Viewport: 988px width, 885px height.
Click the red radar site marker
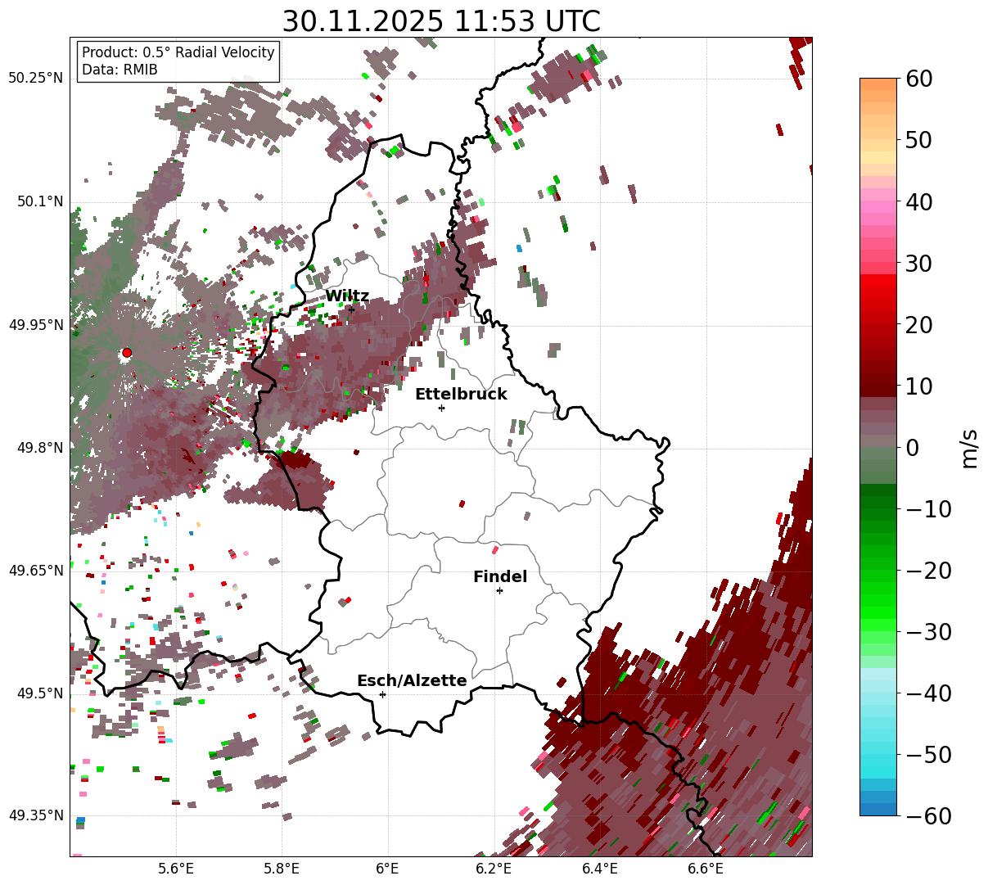point(127,353)
